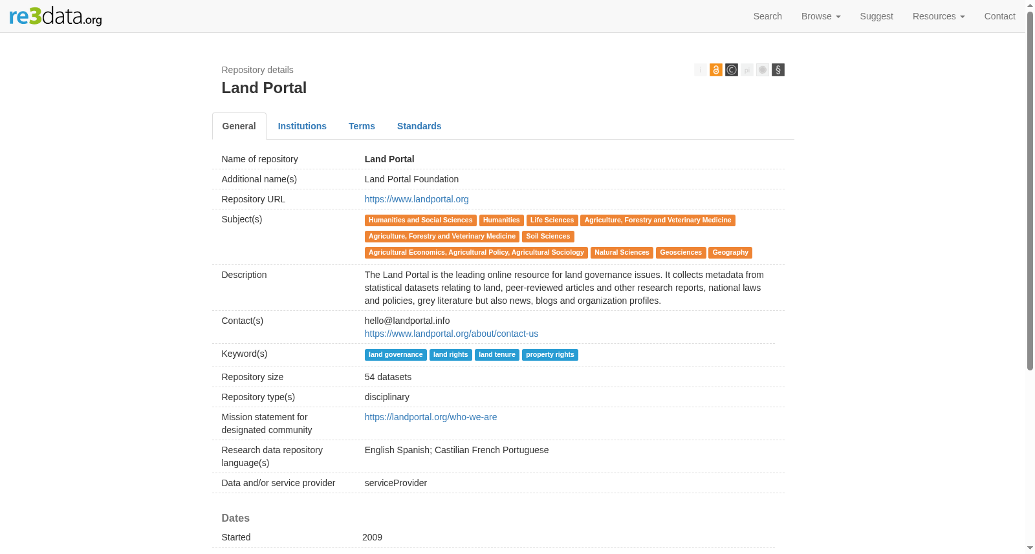This screenshot has width=1035, height=554.
Task: Click the vertical page scrollbar thumb
Action: pyautogui.click(x=1030, y=191)
